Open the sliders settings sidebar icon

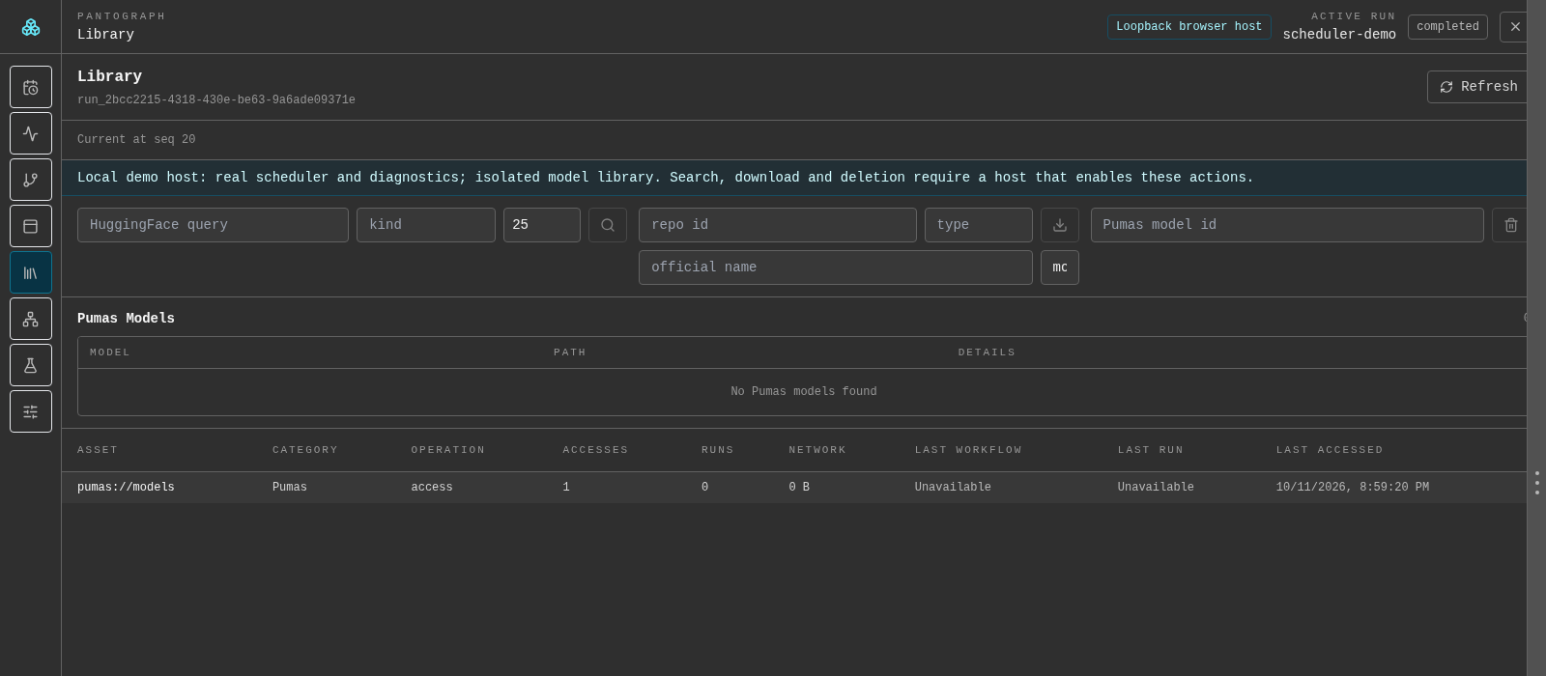tap(31, 411)
